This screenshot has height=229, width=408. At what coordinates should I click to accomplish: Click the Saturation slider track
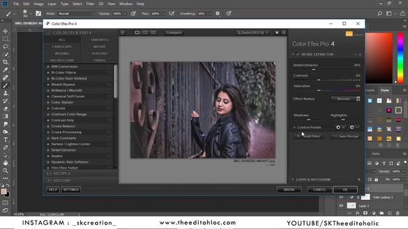pos(327,90)
